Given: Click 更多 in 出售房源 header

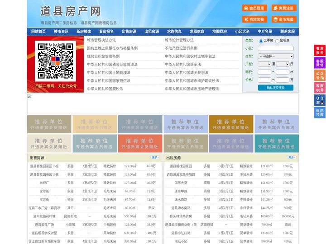Looking at the screenshot, I should point(155,158).
